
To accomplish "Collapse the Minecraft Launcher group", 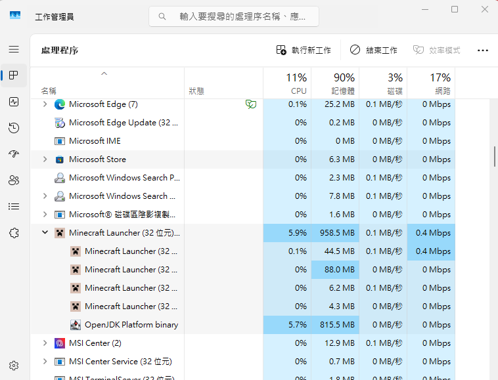I will [x=45, y=232].
